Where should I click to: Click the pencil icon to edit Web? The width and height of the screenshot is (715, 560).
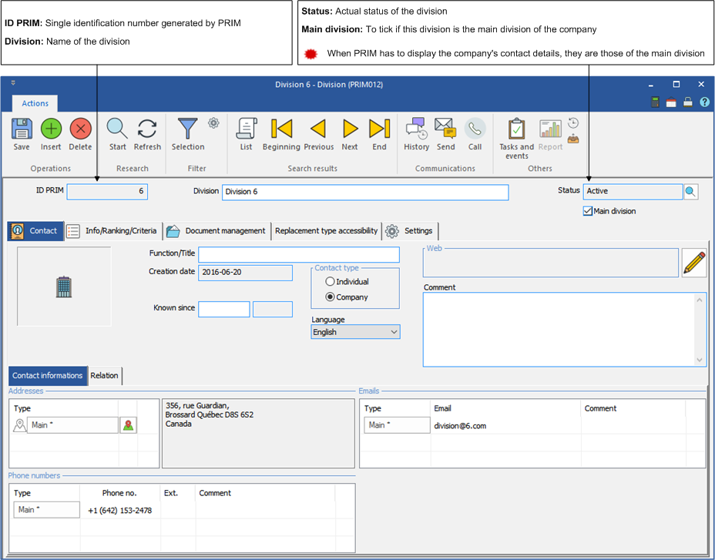pos(694,263)
